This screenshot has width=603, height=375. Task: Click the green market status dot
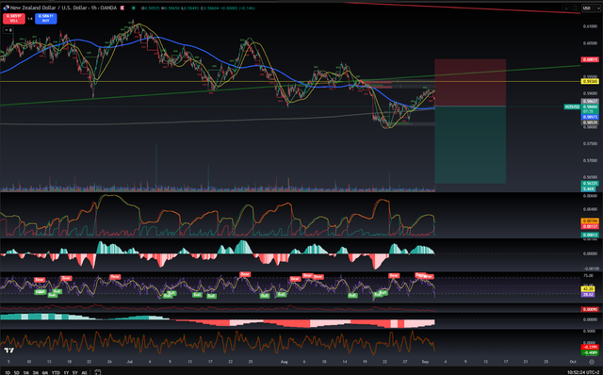coord(134,8)
